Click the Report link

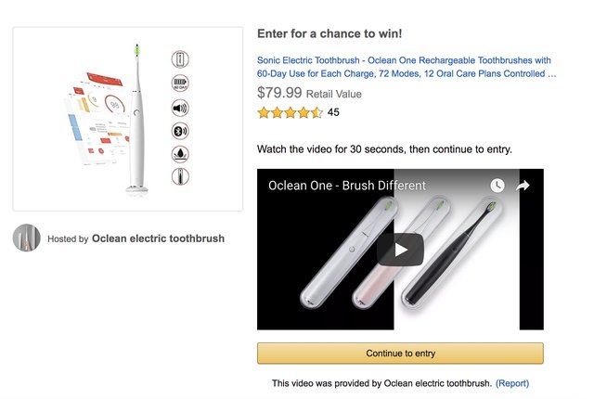pos(512,383)
